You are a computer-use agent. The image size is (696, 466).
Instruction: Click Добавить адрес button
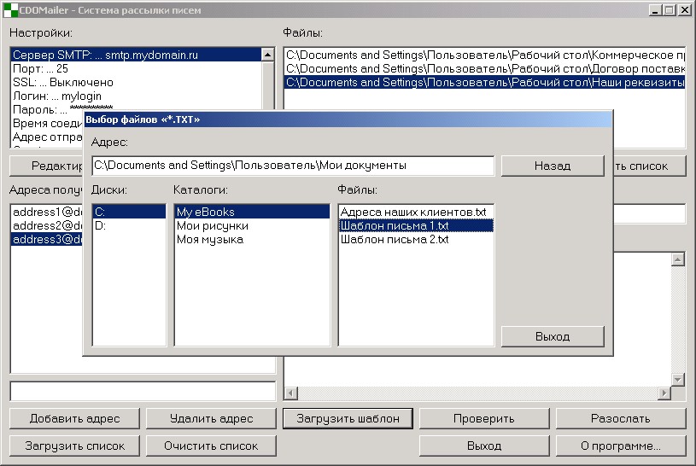click(x=74, y=418)
